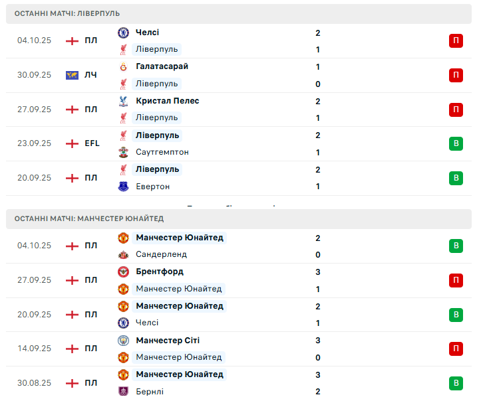This screenshot has width=479, height=401.
Task: Click the Brentford club crest icon
Action: pos(123,272)
